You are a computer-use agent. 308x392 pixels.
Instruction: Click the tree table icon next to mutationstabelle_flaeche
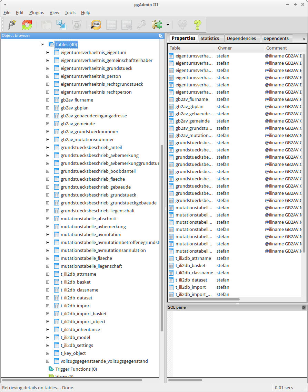click(57, 258)
